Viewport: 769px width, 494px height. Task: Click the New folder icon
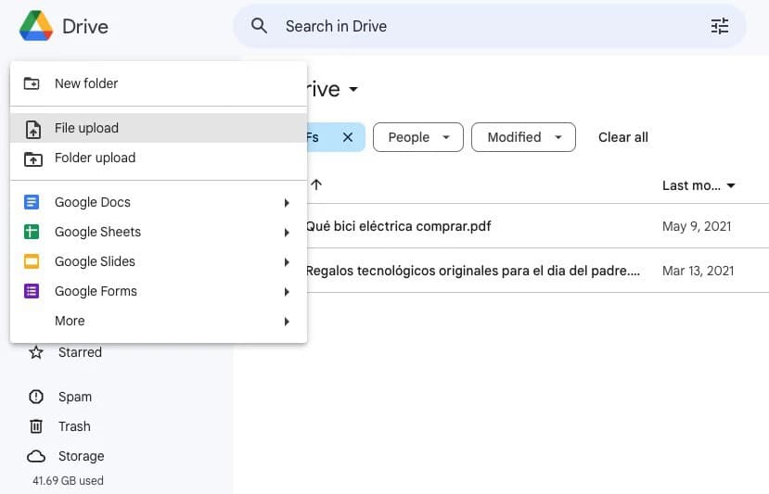point(32,83)
